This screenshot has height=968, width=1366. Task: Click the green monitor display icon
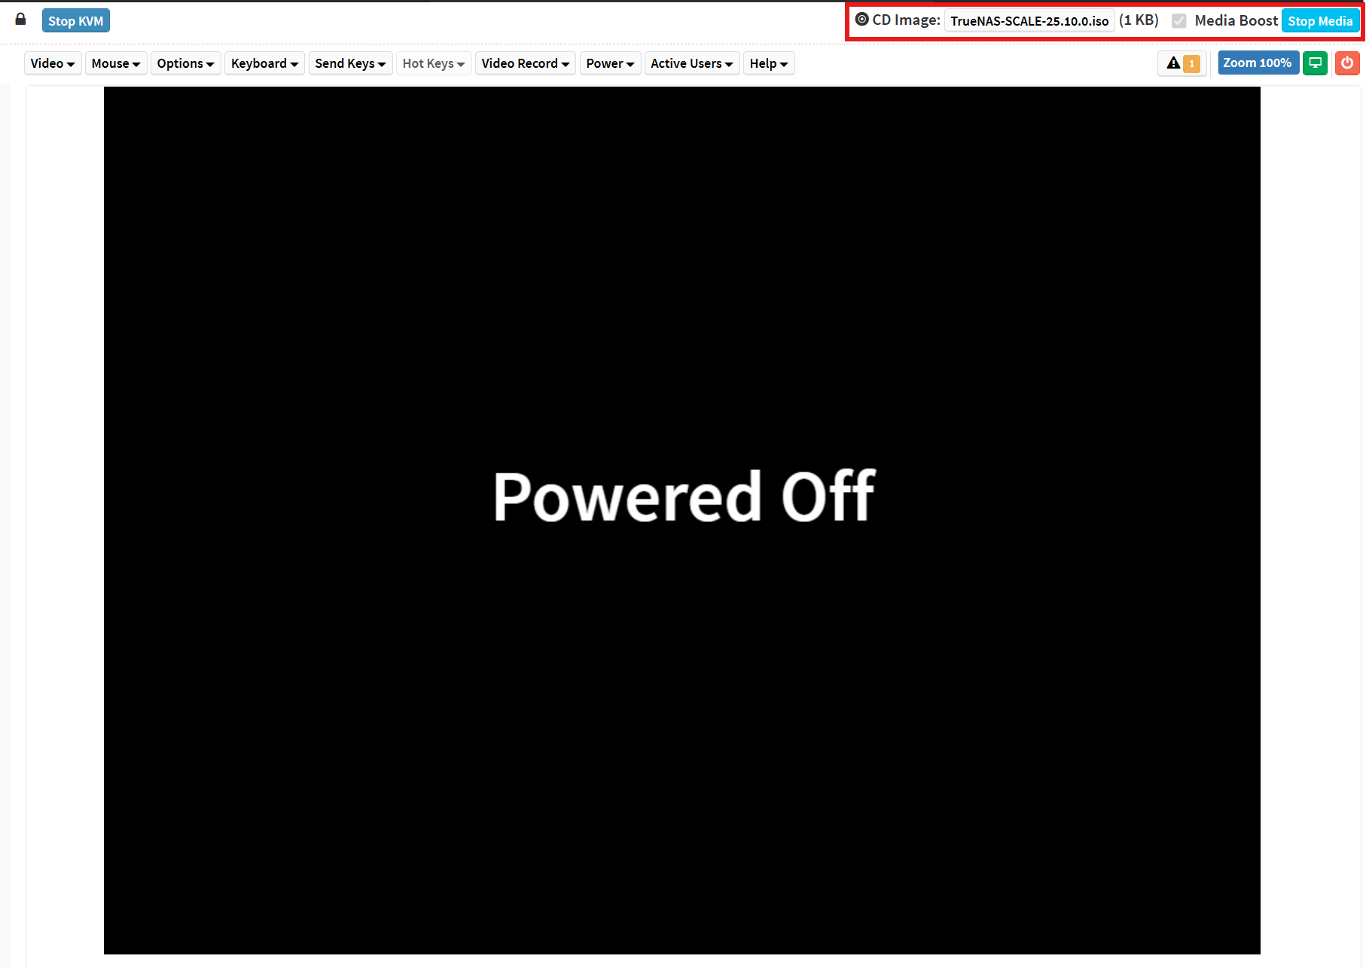click(x=1315, y=63)
